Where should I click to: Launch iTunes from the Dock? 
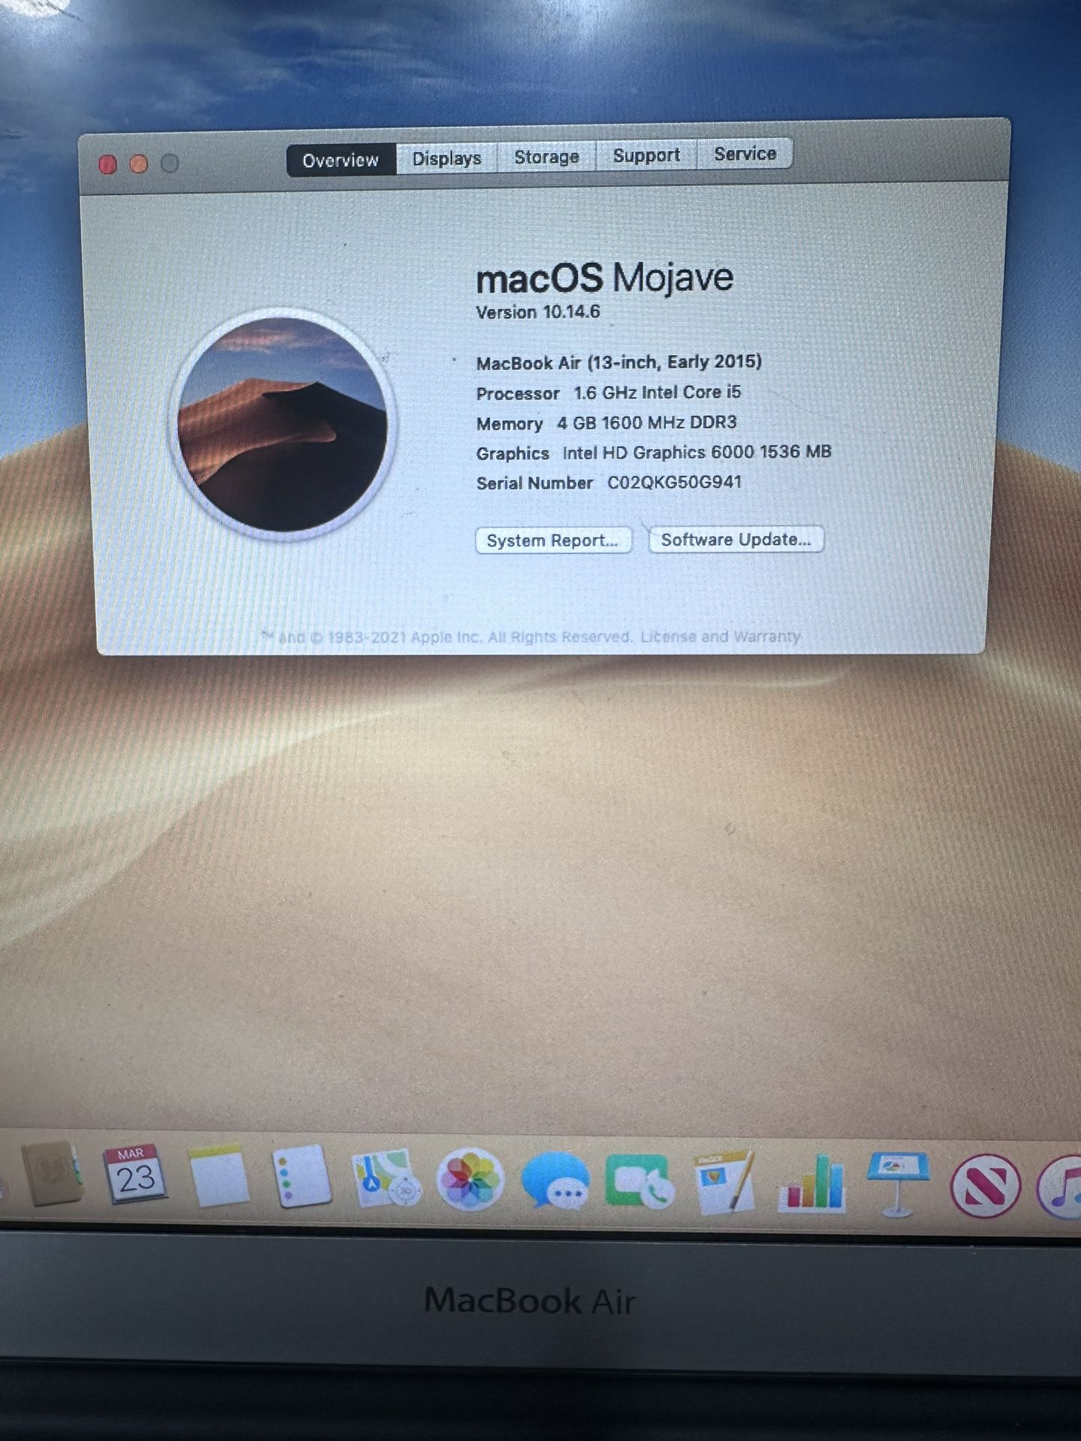tap(1060, 1188)
